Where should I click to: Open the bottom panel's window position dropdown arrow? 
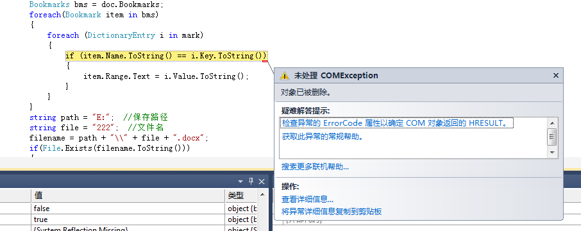coord(240,182)
